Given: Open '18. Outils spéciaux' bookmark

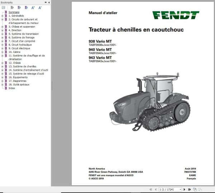Looking at the screenshot, I should point(19,85).
